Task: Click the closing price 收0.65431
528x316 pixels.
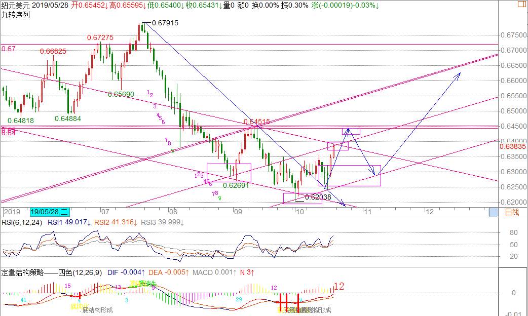Action: pyautogui.click(x=204, y=6)
